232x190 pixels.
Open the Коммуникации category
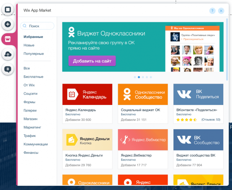36,144
